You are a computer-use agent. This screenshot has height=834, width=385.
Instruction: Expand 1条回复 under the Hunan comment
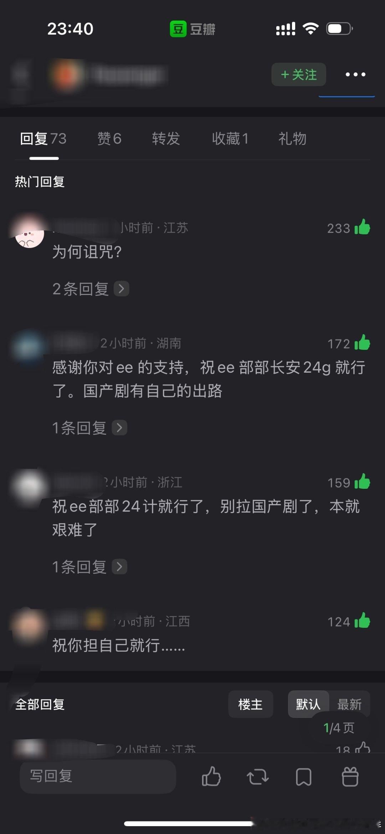coord(89,428)
